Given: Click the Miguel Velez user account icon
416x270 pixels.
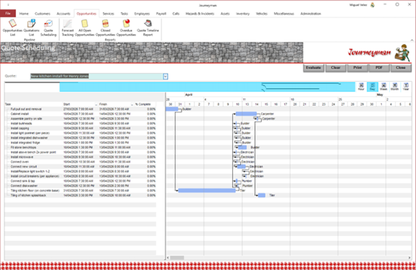Looking at the screenshot, I should [x=373, y=5].
